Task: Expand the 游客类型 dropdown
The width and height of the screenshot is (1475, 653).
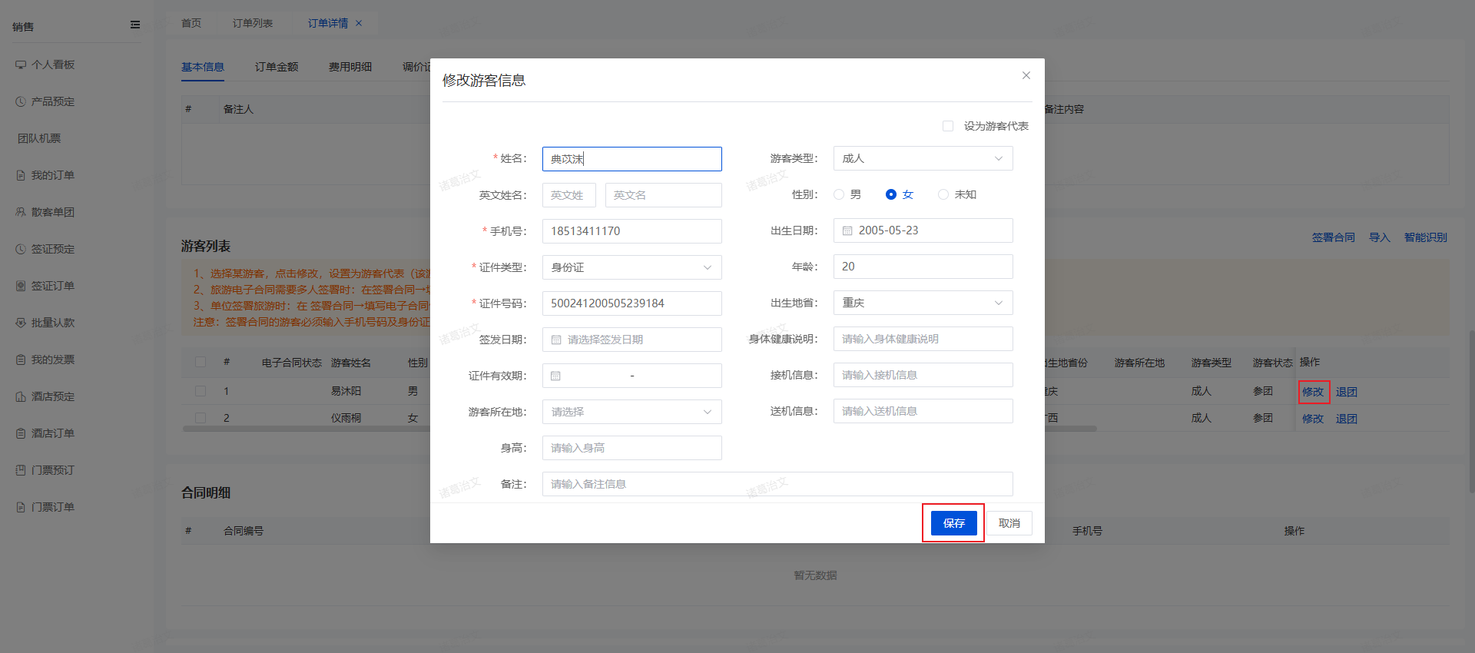Action: [x=923, y=158]
